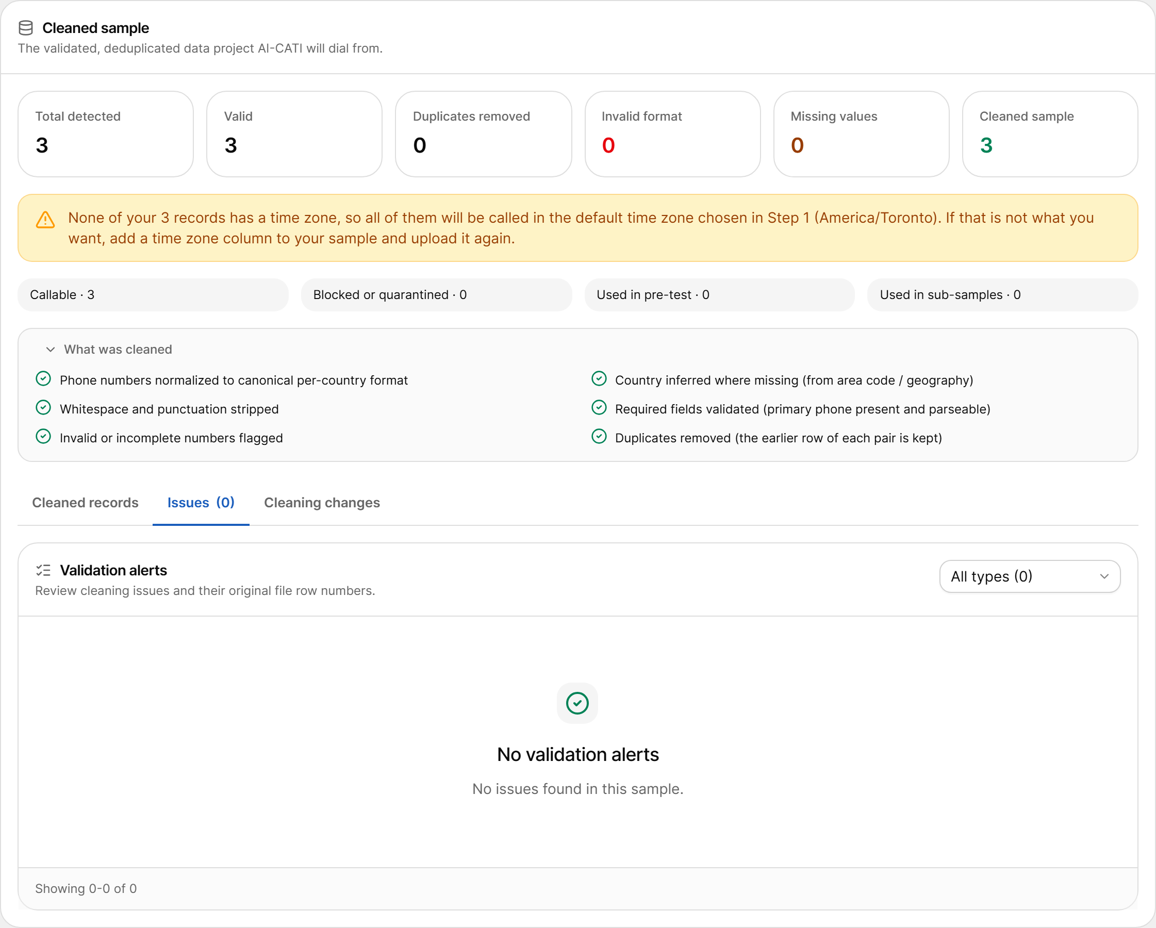
Task: Click the Validation alerts heading text
Action: point(113,570)
